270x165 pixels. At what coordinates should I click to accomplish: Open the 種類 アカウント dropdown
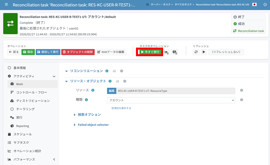click(x=171, y=100)
